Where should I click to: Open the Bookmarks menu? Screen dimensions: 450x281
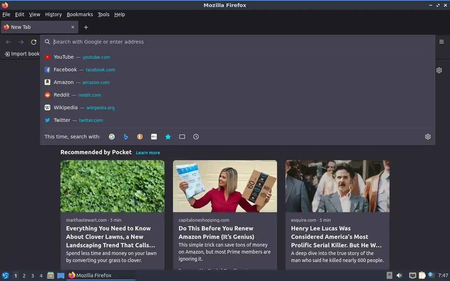click(80, 14)
